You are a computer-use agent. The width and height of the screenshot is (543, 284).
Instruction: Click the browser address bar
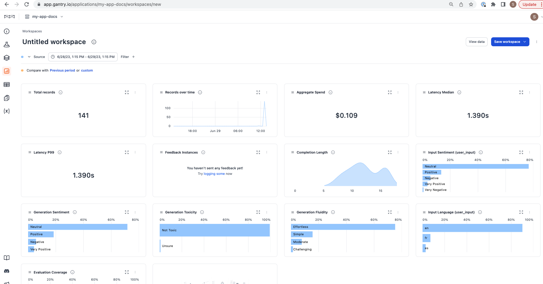pyautogui.click(x=241, y=4)
